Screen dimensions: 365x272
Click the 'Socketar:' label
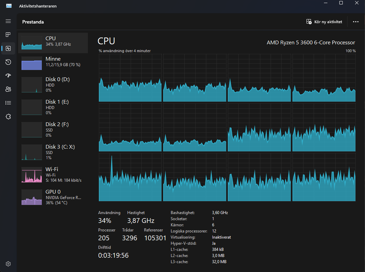click(179, 219)
